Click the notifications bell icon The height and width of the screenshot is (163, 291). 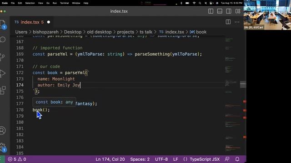point(237,159)
